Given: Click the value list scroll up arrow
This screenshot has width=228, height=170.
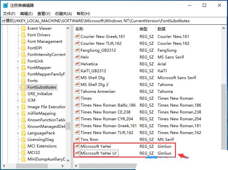Looking at the screenshot, I should pyautogui.click(x=223, y=28).
